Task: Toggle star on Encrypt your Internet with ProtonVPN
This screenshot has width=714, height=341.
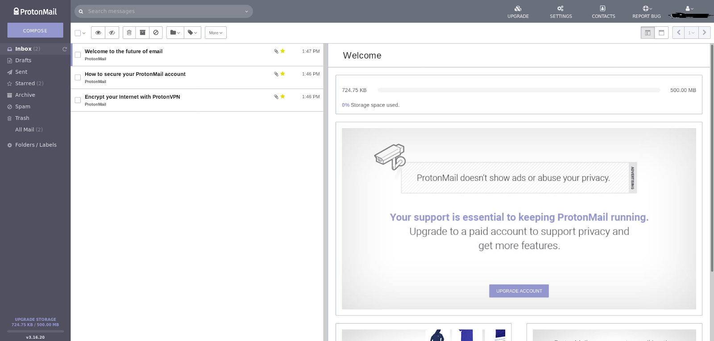Action: pyautogui.click(x=282, y=96)
